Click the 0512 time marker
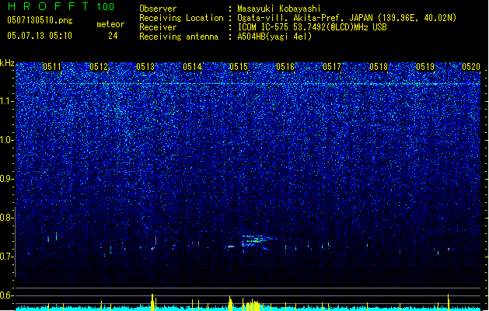 pos(99,67)
